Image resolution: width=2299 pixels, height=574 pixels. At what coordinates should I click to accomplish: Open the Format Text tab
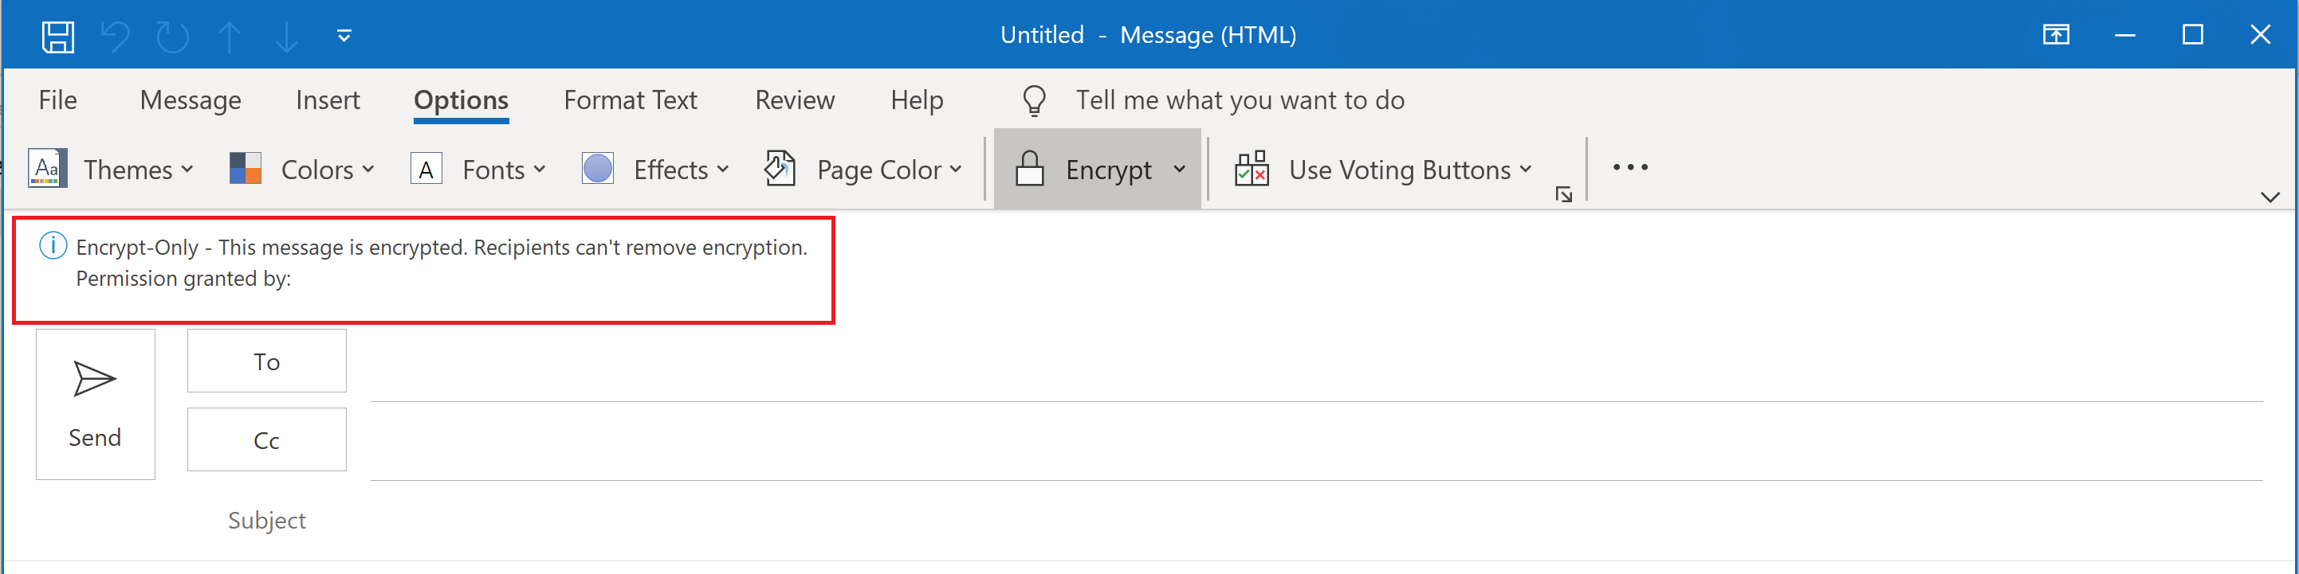[x=630, y=100]
